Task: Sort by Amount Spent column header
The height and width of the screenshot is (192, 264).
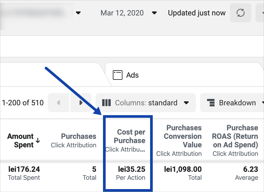Action: pyautogui.click(x=20, y=141)
